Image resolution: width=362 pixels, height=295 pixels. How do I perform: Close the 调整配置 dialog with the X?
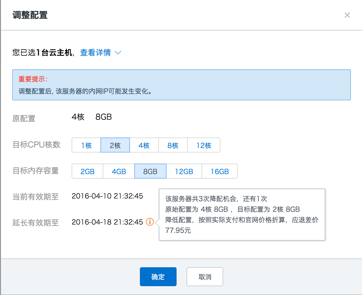[x=347, y=15]
